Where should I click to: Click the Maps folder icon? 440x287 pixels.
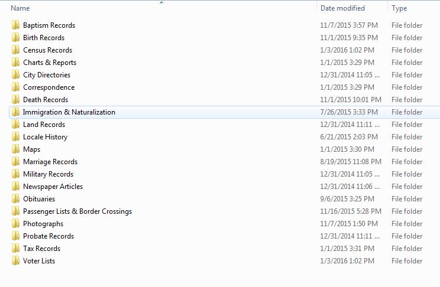[x=16, y=149]
